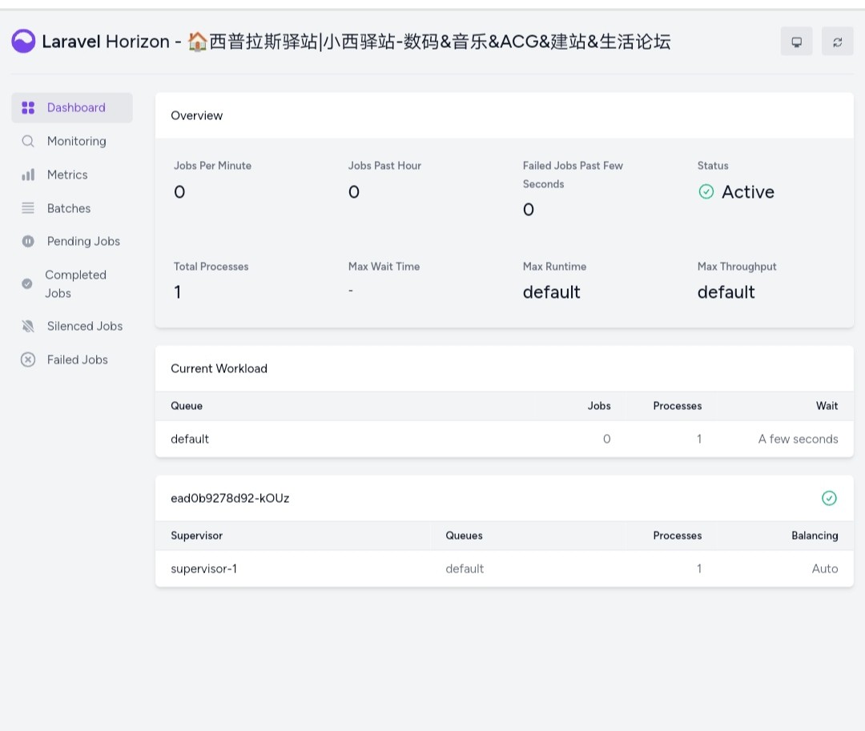Click the Silenced Jobs muted bell icon
The width and height of the screenshot is (865, 731).
[28, 326]
